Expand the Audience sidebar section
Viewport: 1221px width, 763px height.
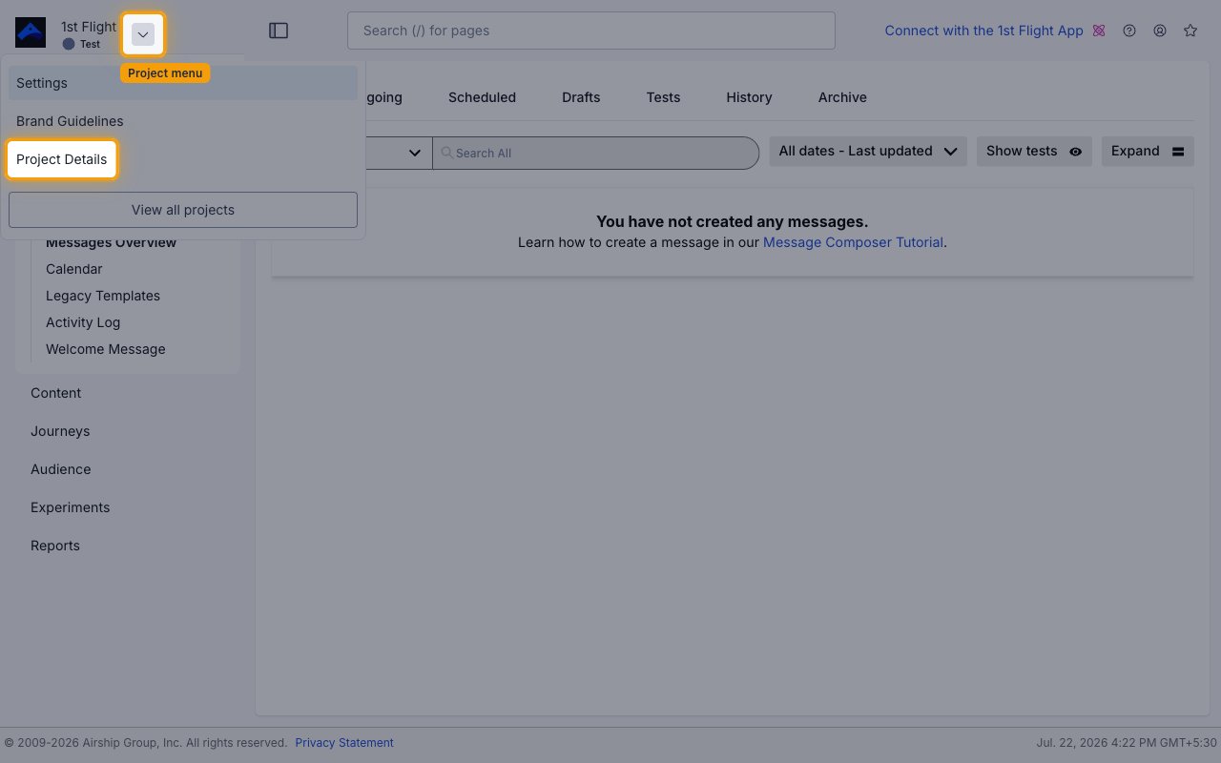(61, 469)
